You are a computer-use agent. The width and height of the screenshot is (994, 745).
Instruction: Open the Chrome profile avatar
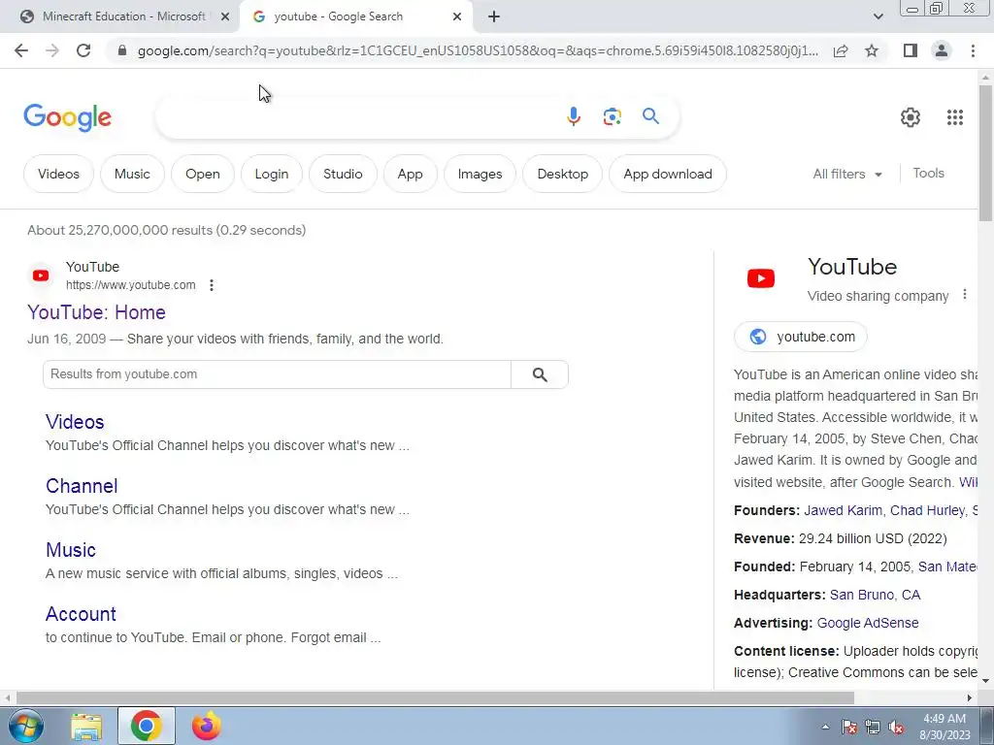click(x=942, y=50)
